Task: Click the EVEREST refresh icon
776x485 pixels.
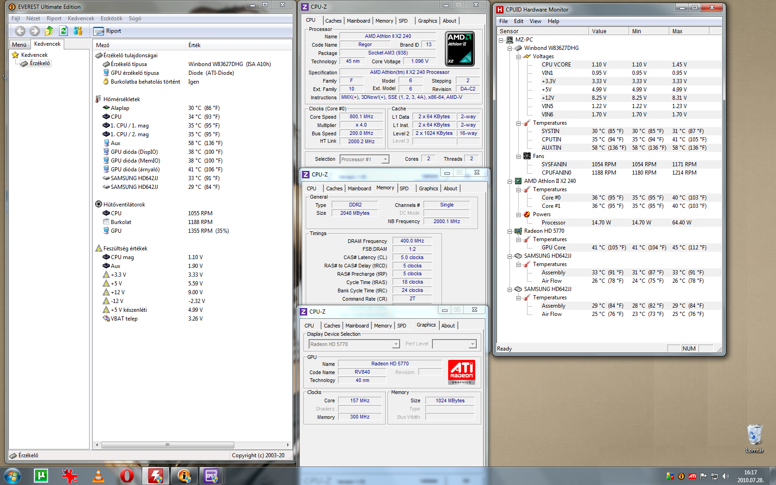Action: click(x=64, y=31)
